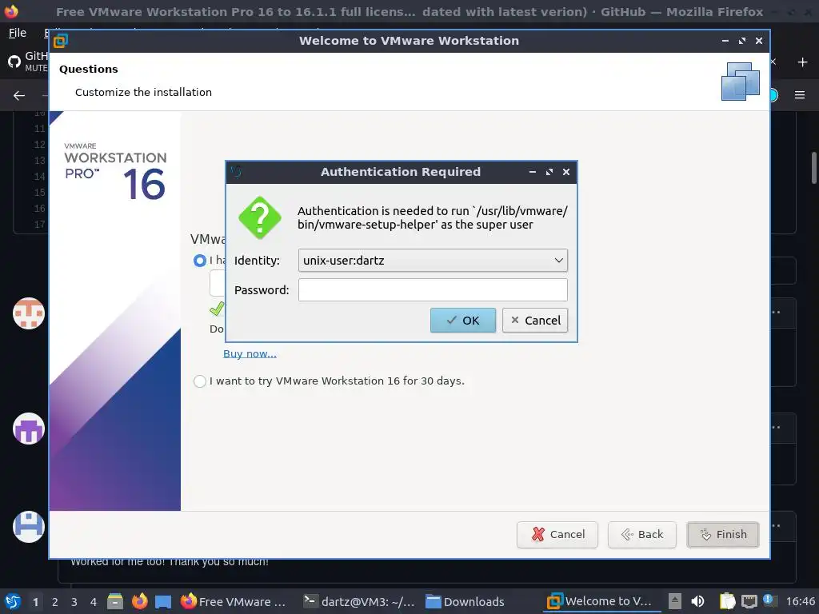Switch to workspace 1
This screenshot has height=614, width=819.
[35, 602]
